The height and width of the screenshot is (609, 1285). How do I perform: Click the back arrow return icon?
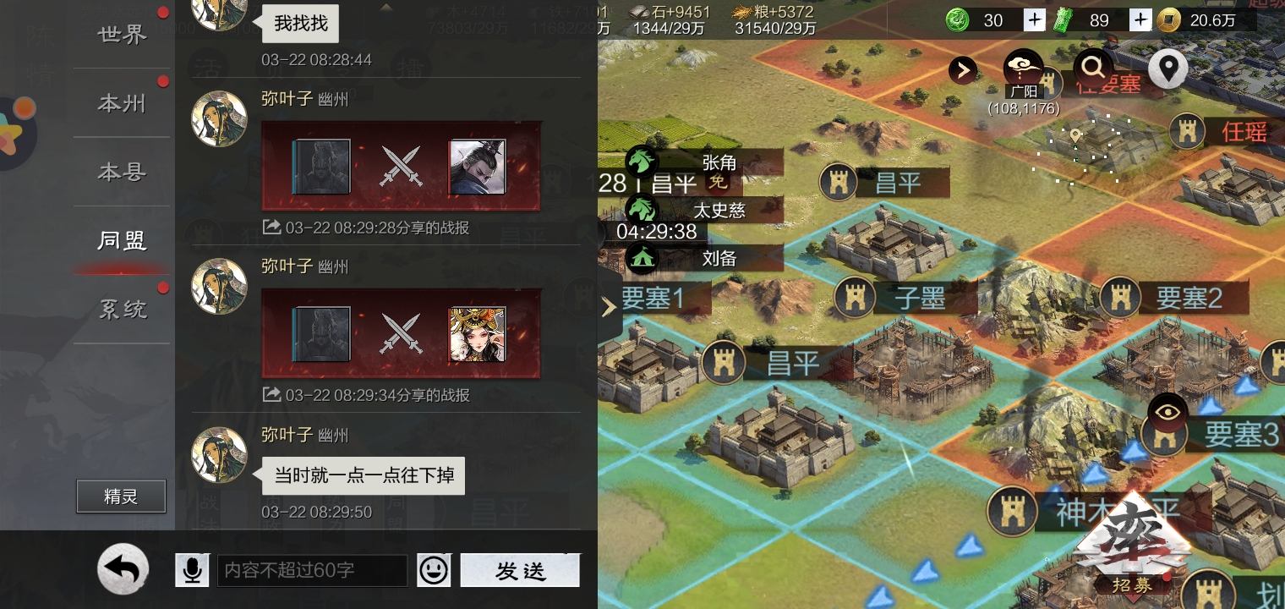(123, 569)
